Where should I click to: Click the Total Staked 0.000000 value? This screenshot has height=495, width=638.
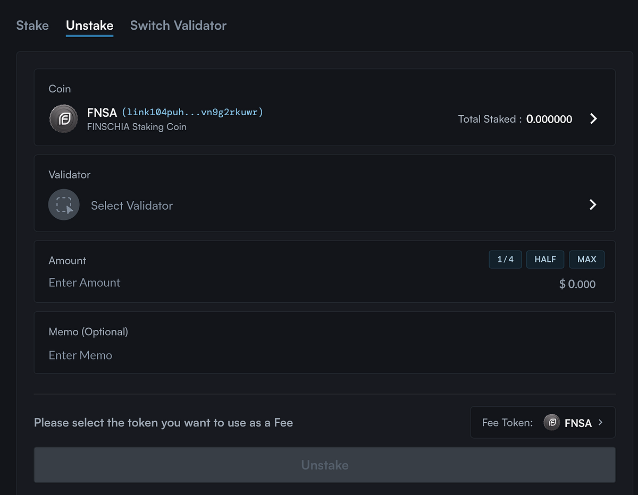click(x=549, y=120)
